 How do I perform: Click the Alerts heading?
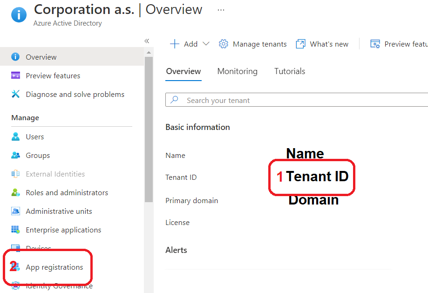coord(176,250)
